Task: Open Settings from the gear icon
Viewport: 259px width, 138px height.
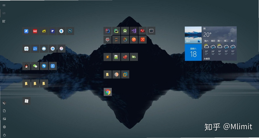Action: [4, 127]
